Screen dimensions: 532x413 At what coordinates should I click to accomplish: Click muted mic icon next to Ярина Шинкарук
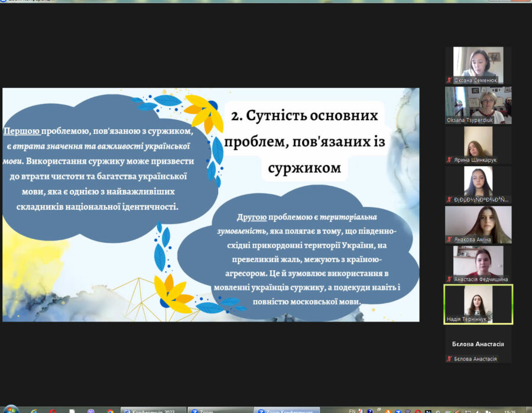450,160
